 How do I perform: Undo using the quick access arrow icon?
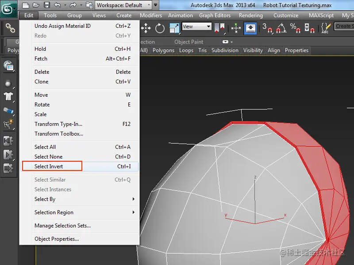point(58,5)
